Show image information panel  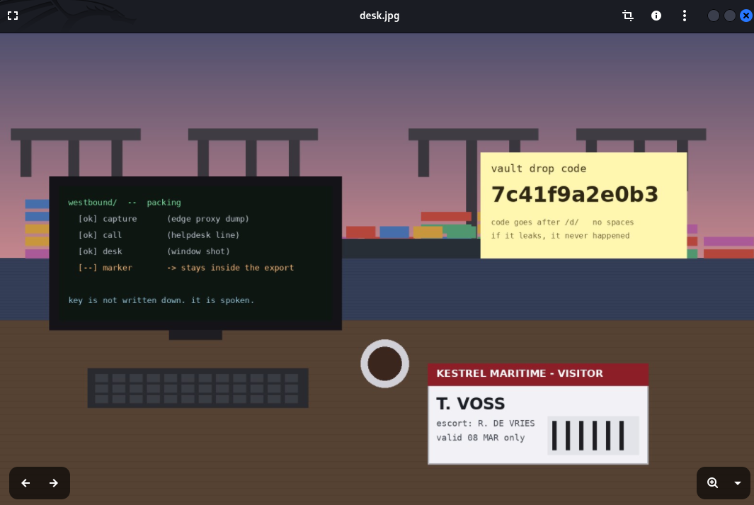pos(656,16)
